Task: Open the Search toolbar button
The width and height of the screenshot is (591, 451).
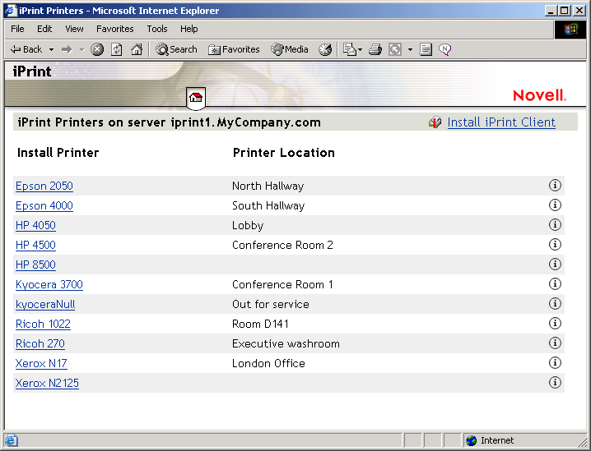Action: 176,49
